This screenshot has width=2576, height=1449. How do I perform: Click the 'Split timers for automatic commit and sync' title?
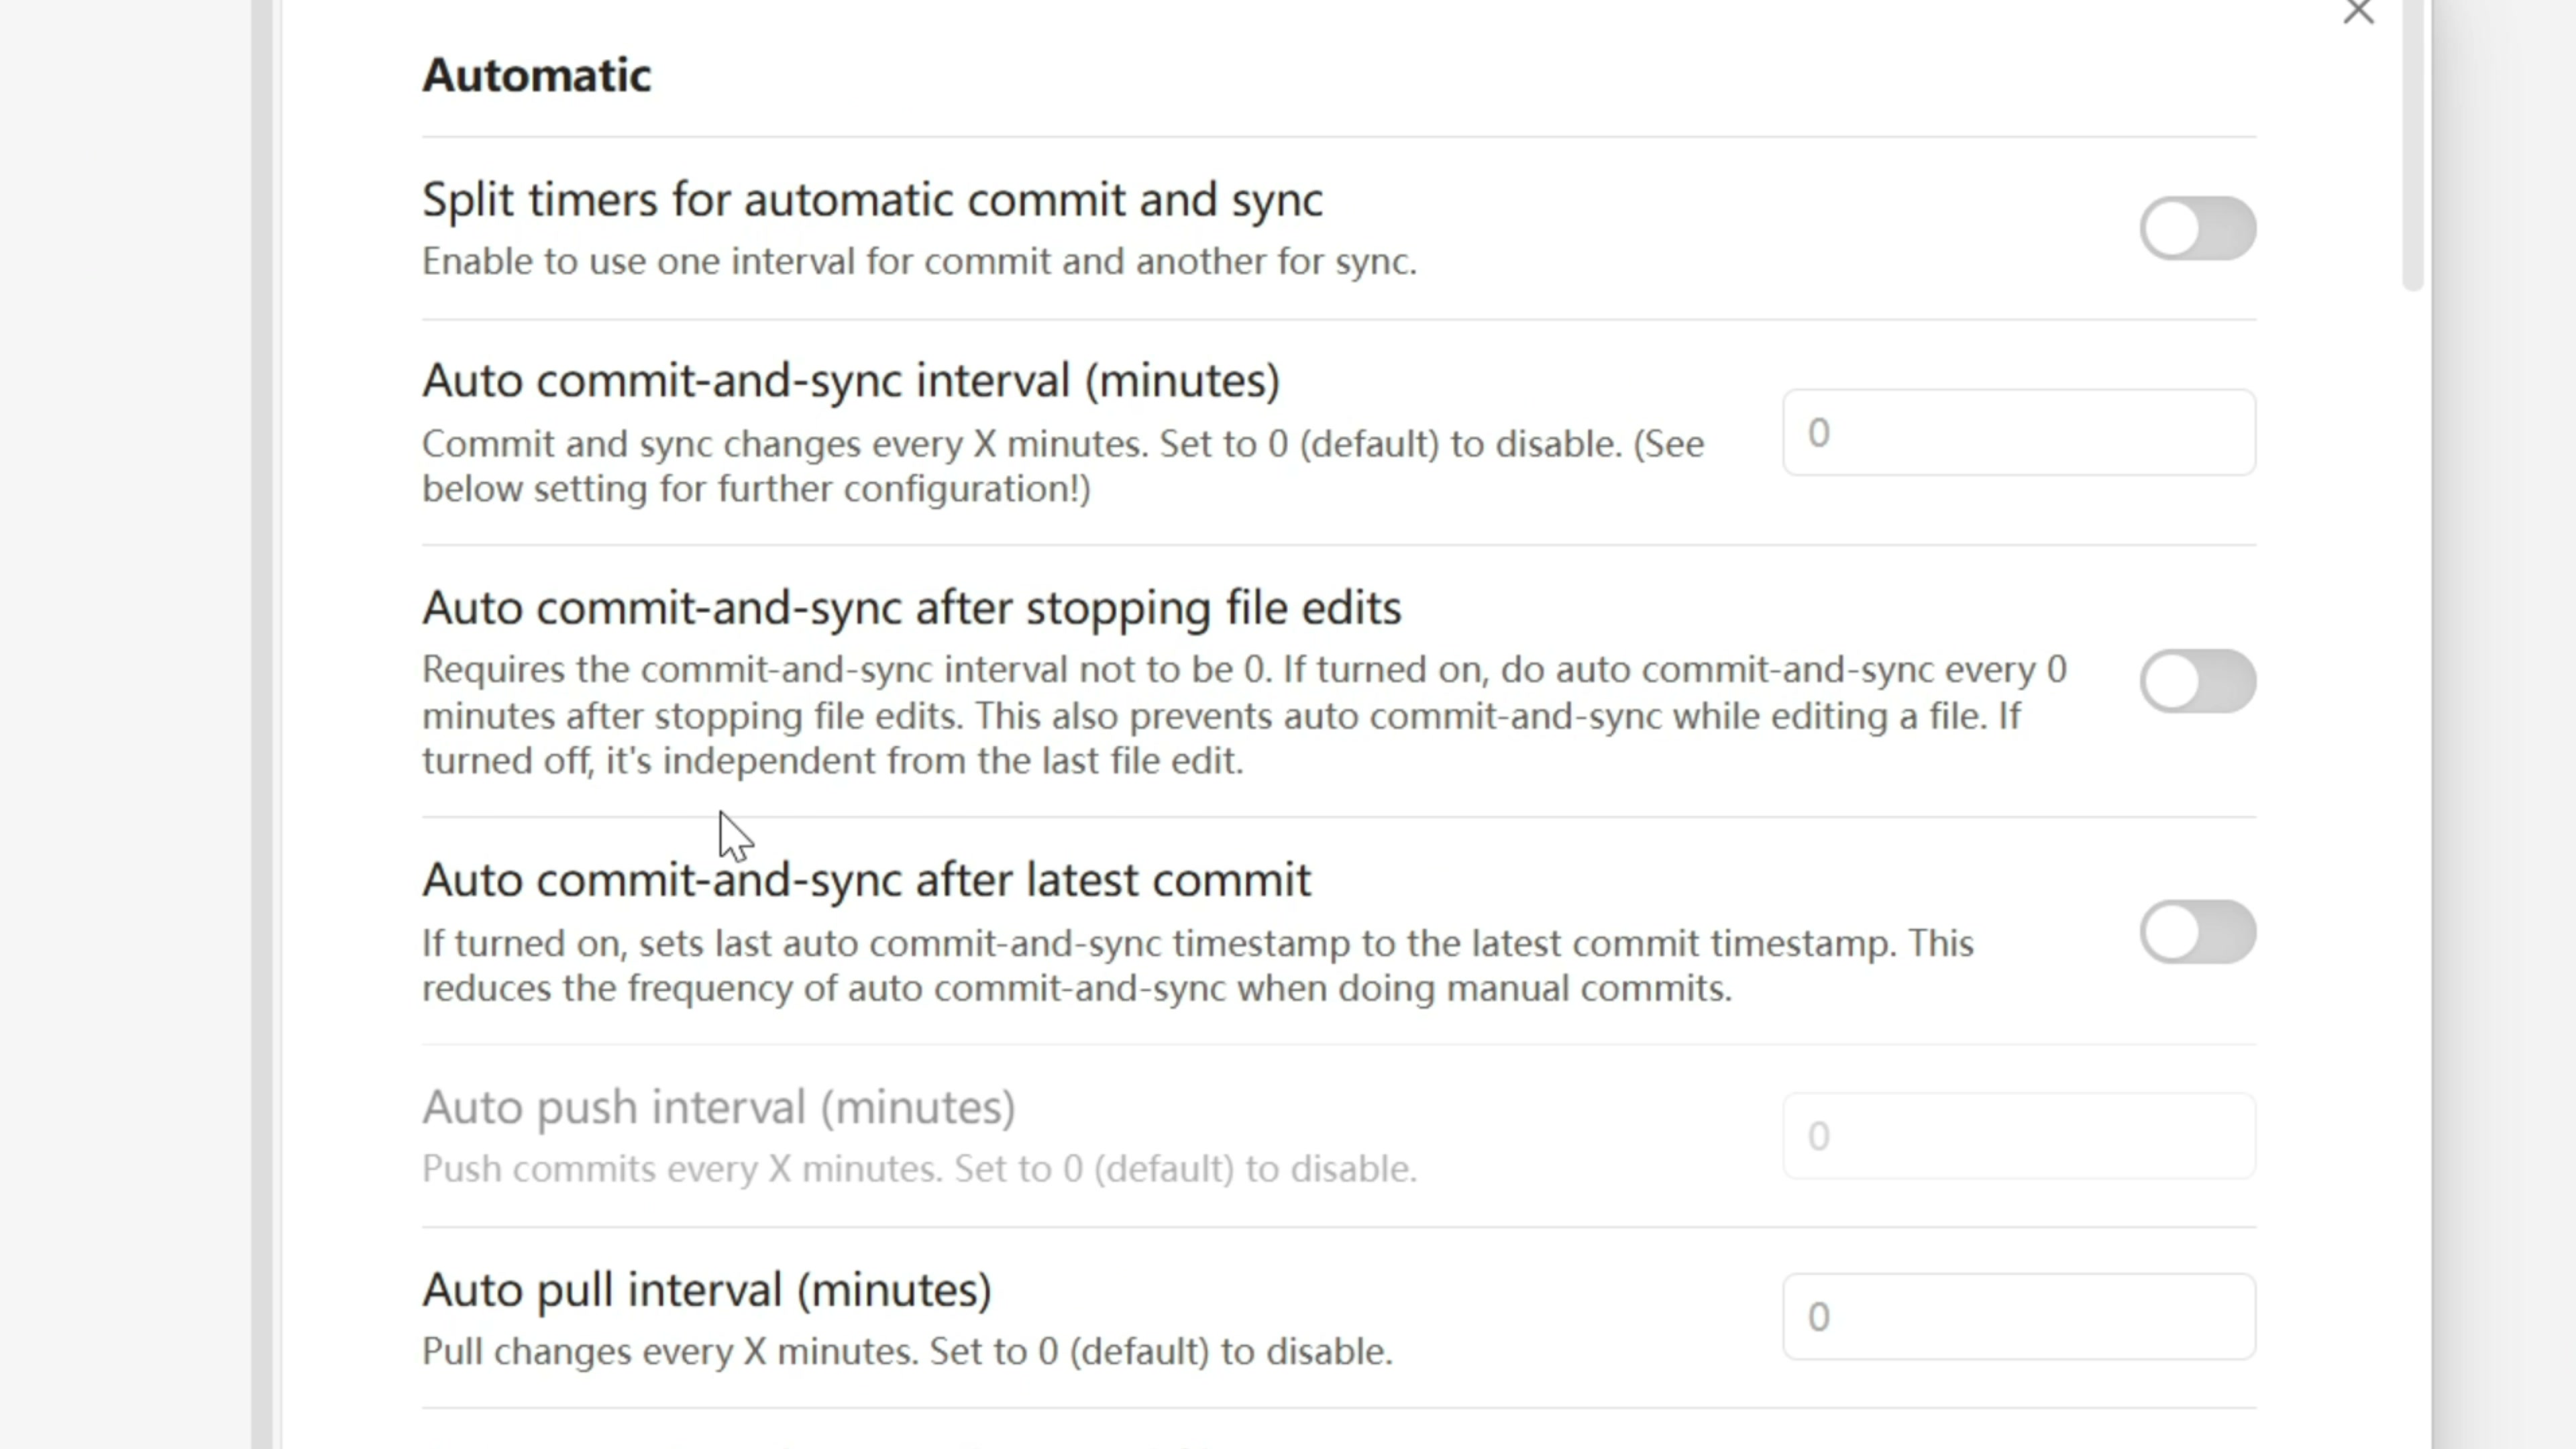[872, 200]
